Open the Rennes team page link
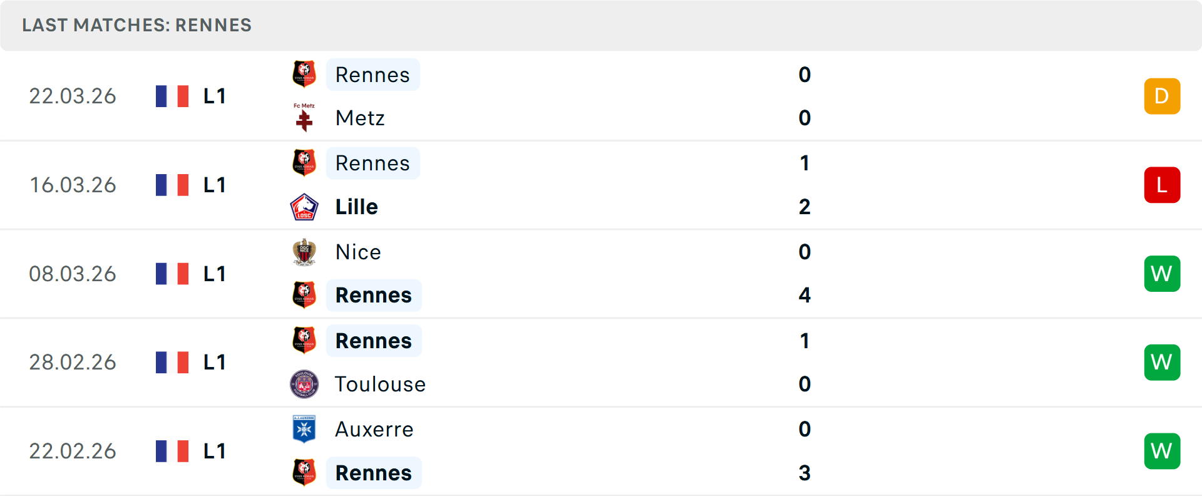This screenshot has height=496, width=1202. 373,75
